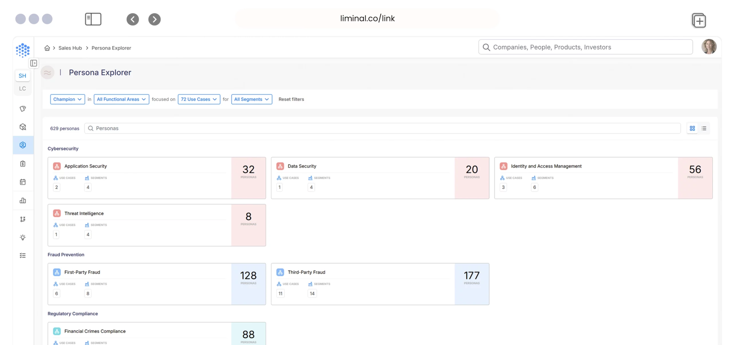This screenshot has height=345, width=733.
Task: Open the checklist icon in sidebar
Action: 23,255
